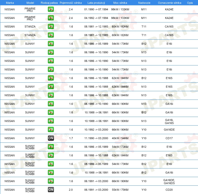Select the date range 11.1990 -> 03.2000
Screen dimensions: 198x194
pyautogui.click(x=96, y=138)
